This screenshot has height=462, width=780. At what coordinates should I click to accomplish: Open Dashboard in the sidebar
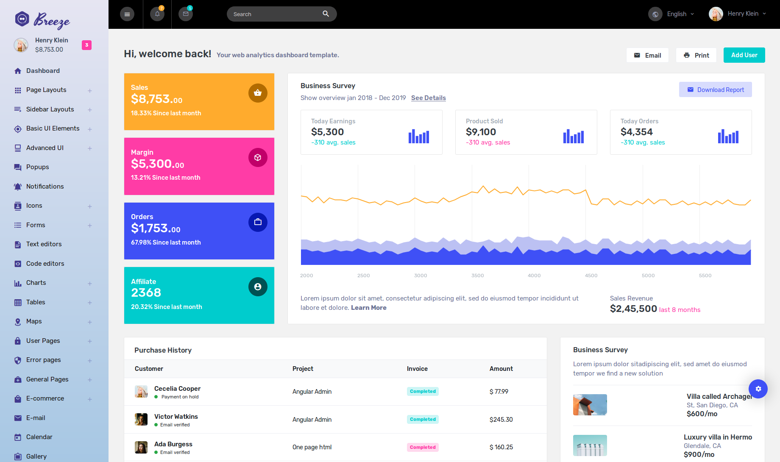coord(43,71)
